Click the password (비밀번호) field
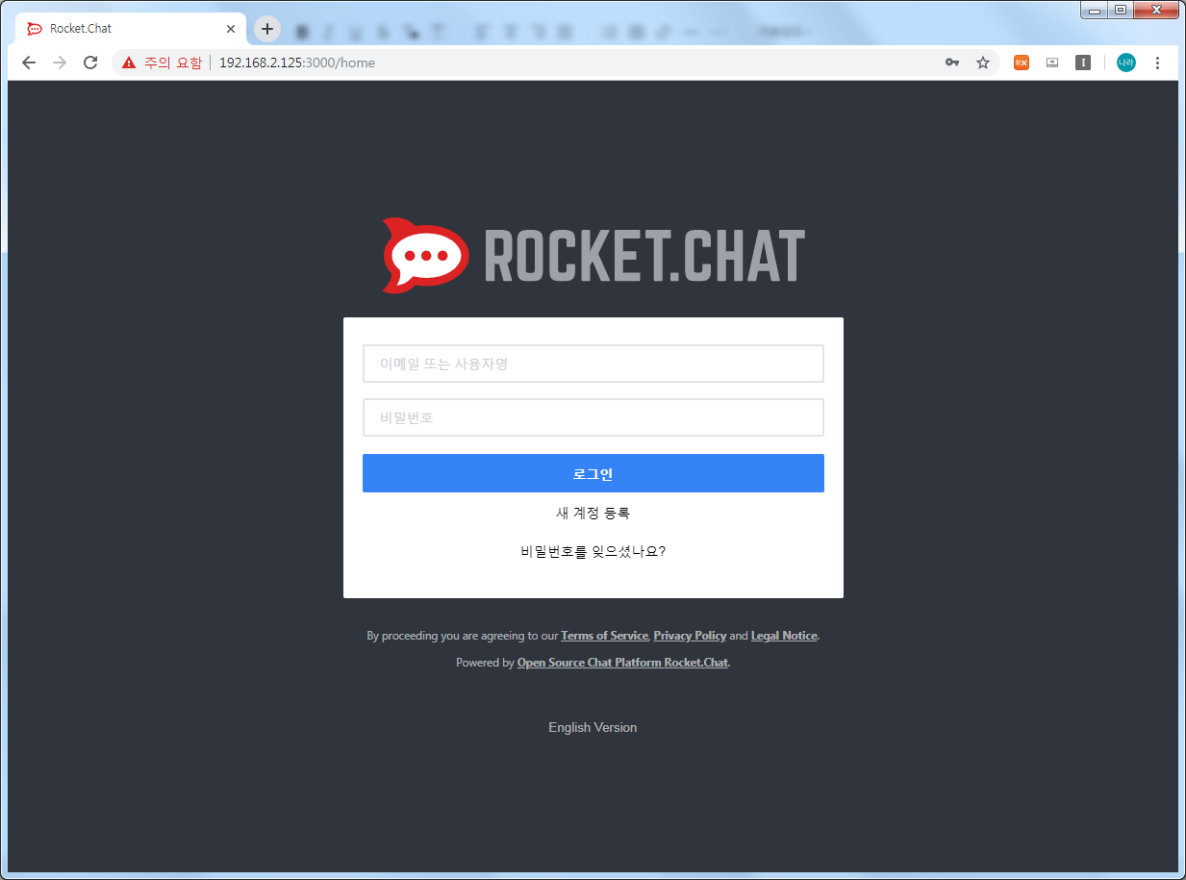 593,417
